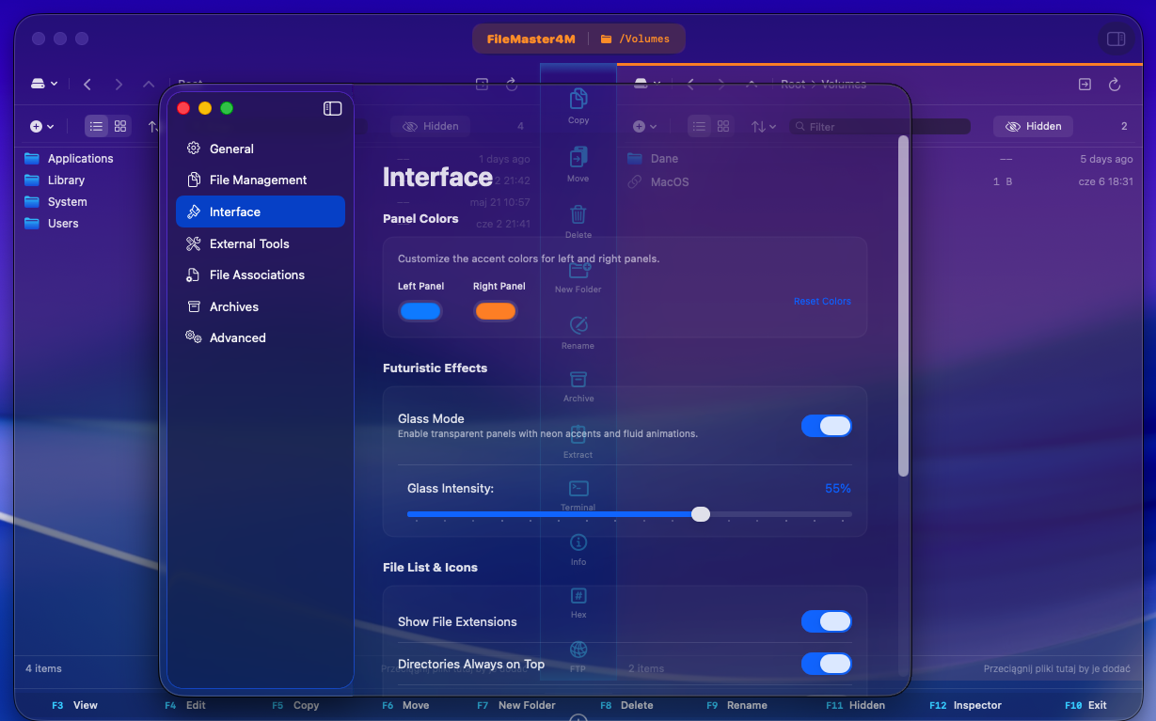Viewport: 1156px width, 721px height.
Task: Switch left panel to list view
Action: tap(96, 126)
